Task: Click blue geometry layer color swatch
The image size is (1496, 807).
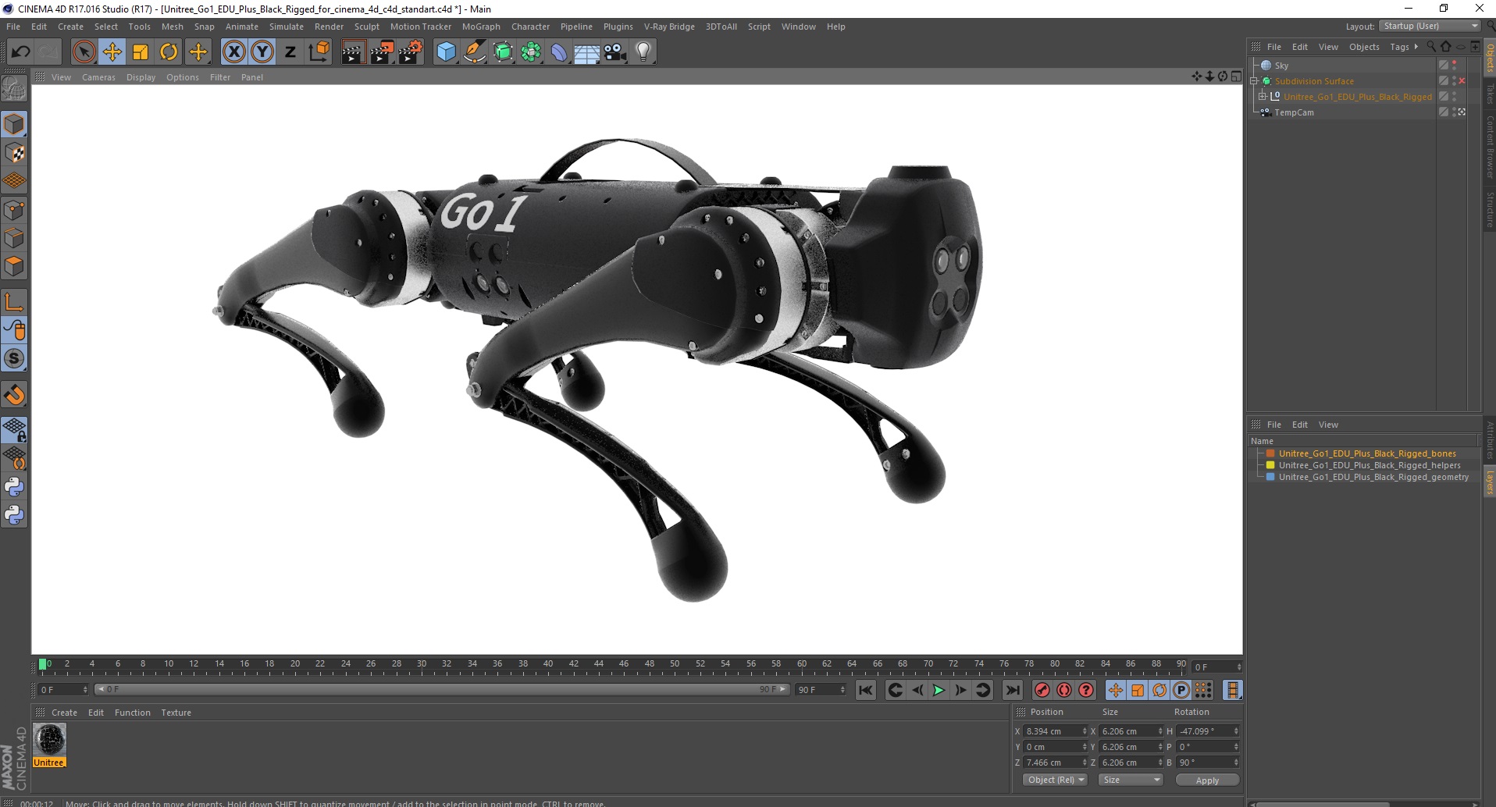Action: click(1270, 477)
